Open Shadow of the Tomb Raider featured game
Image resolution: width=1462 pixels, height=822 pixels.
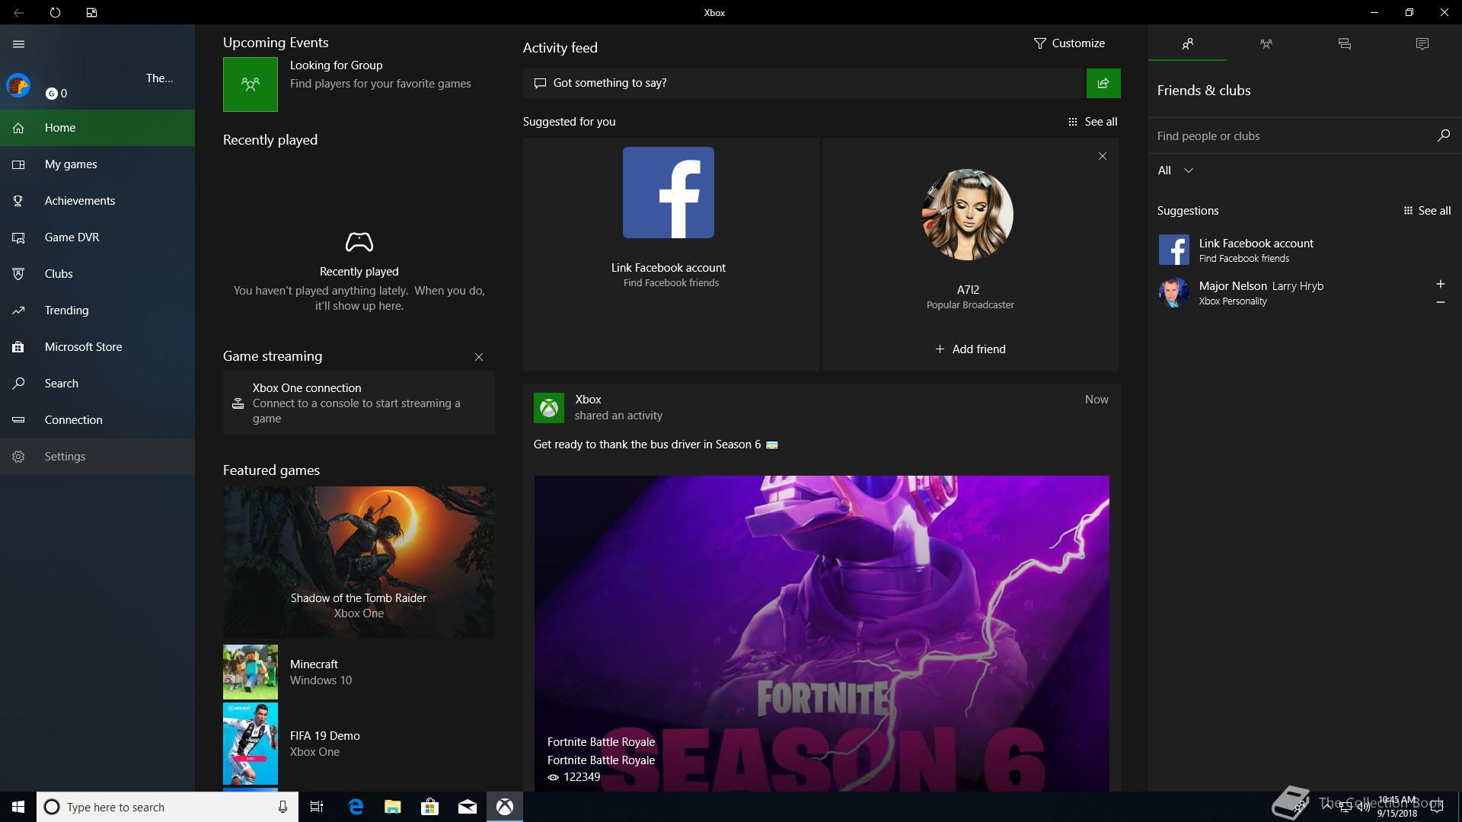coord(359,562)
